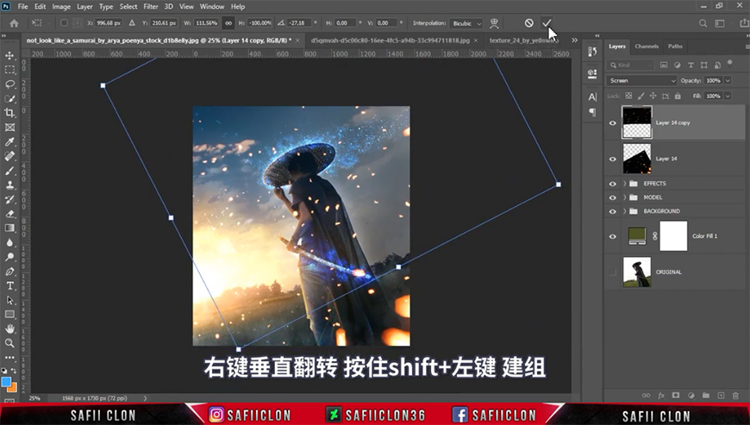The image size is (750, 425).
Task: Open the Image menu
Action: click(x=61, y=7)
